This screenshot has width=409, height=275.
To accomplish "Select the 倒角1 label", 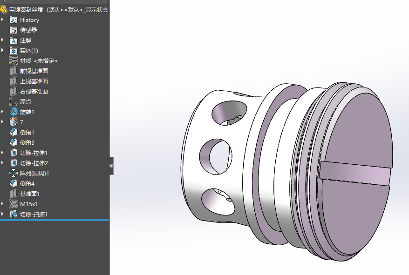I will (27, 133).
